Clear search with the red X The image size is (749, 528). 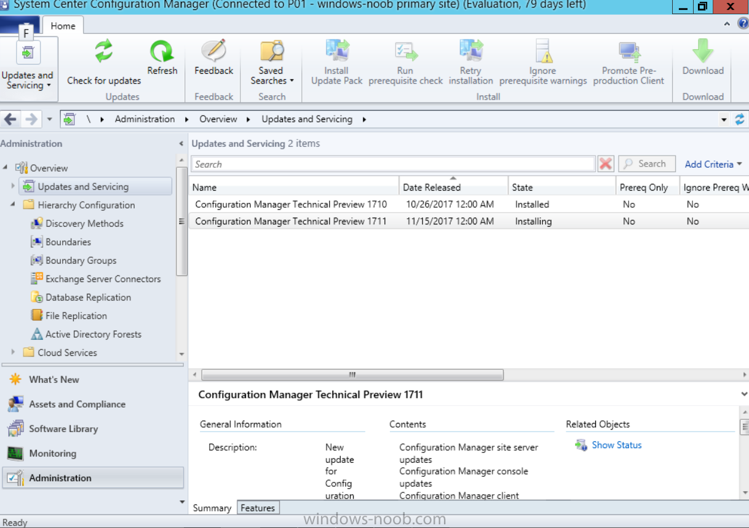click(x=606, y=164)
